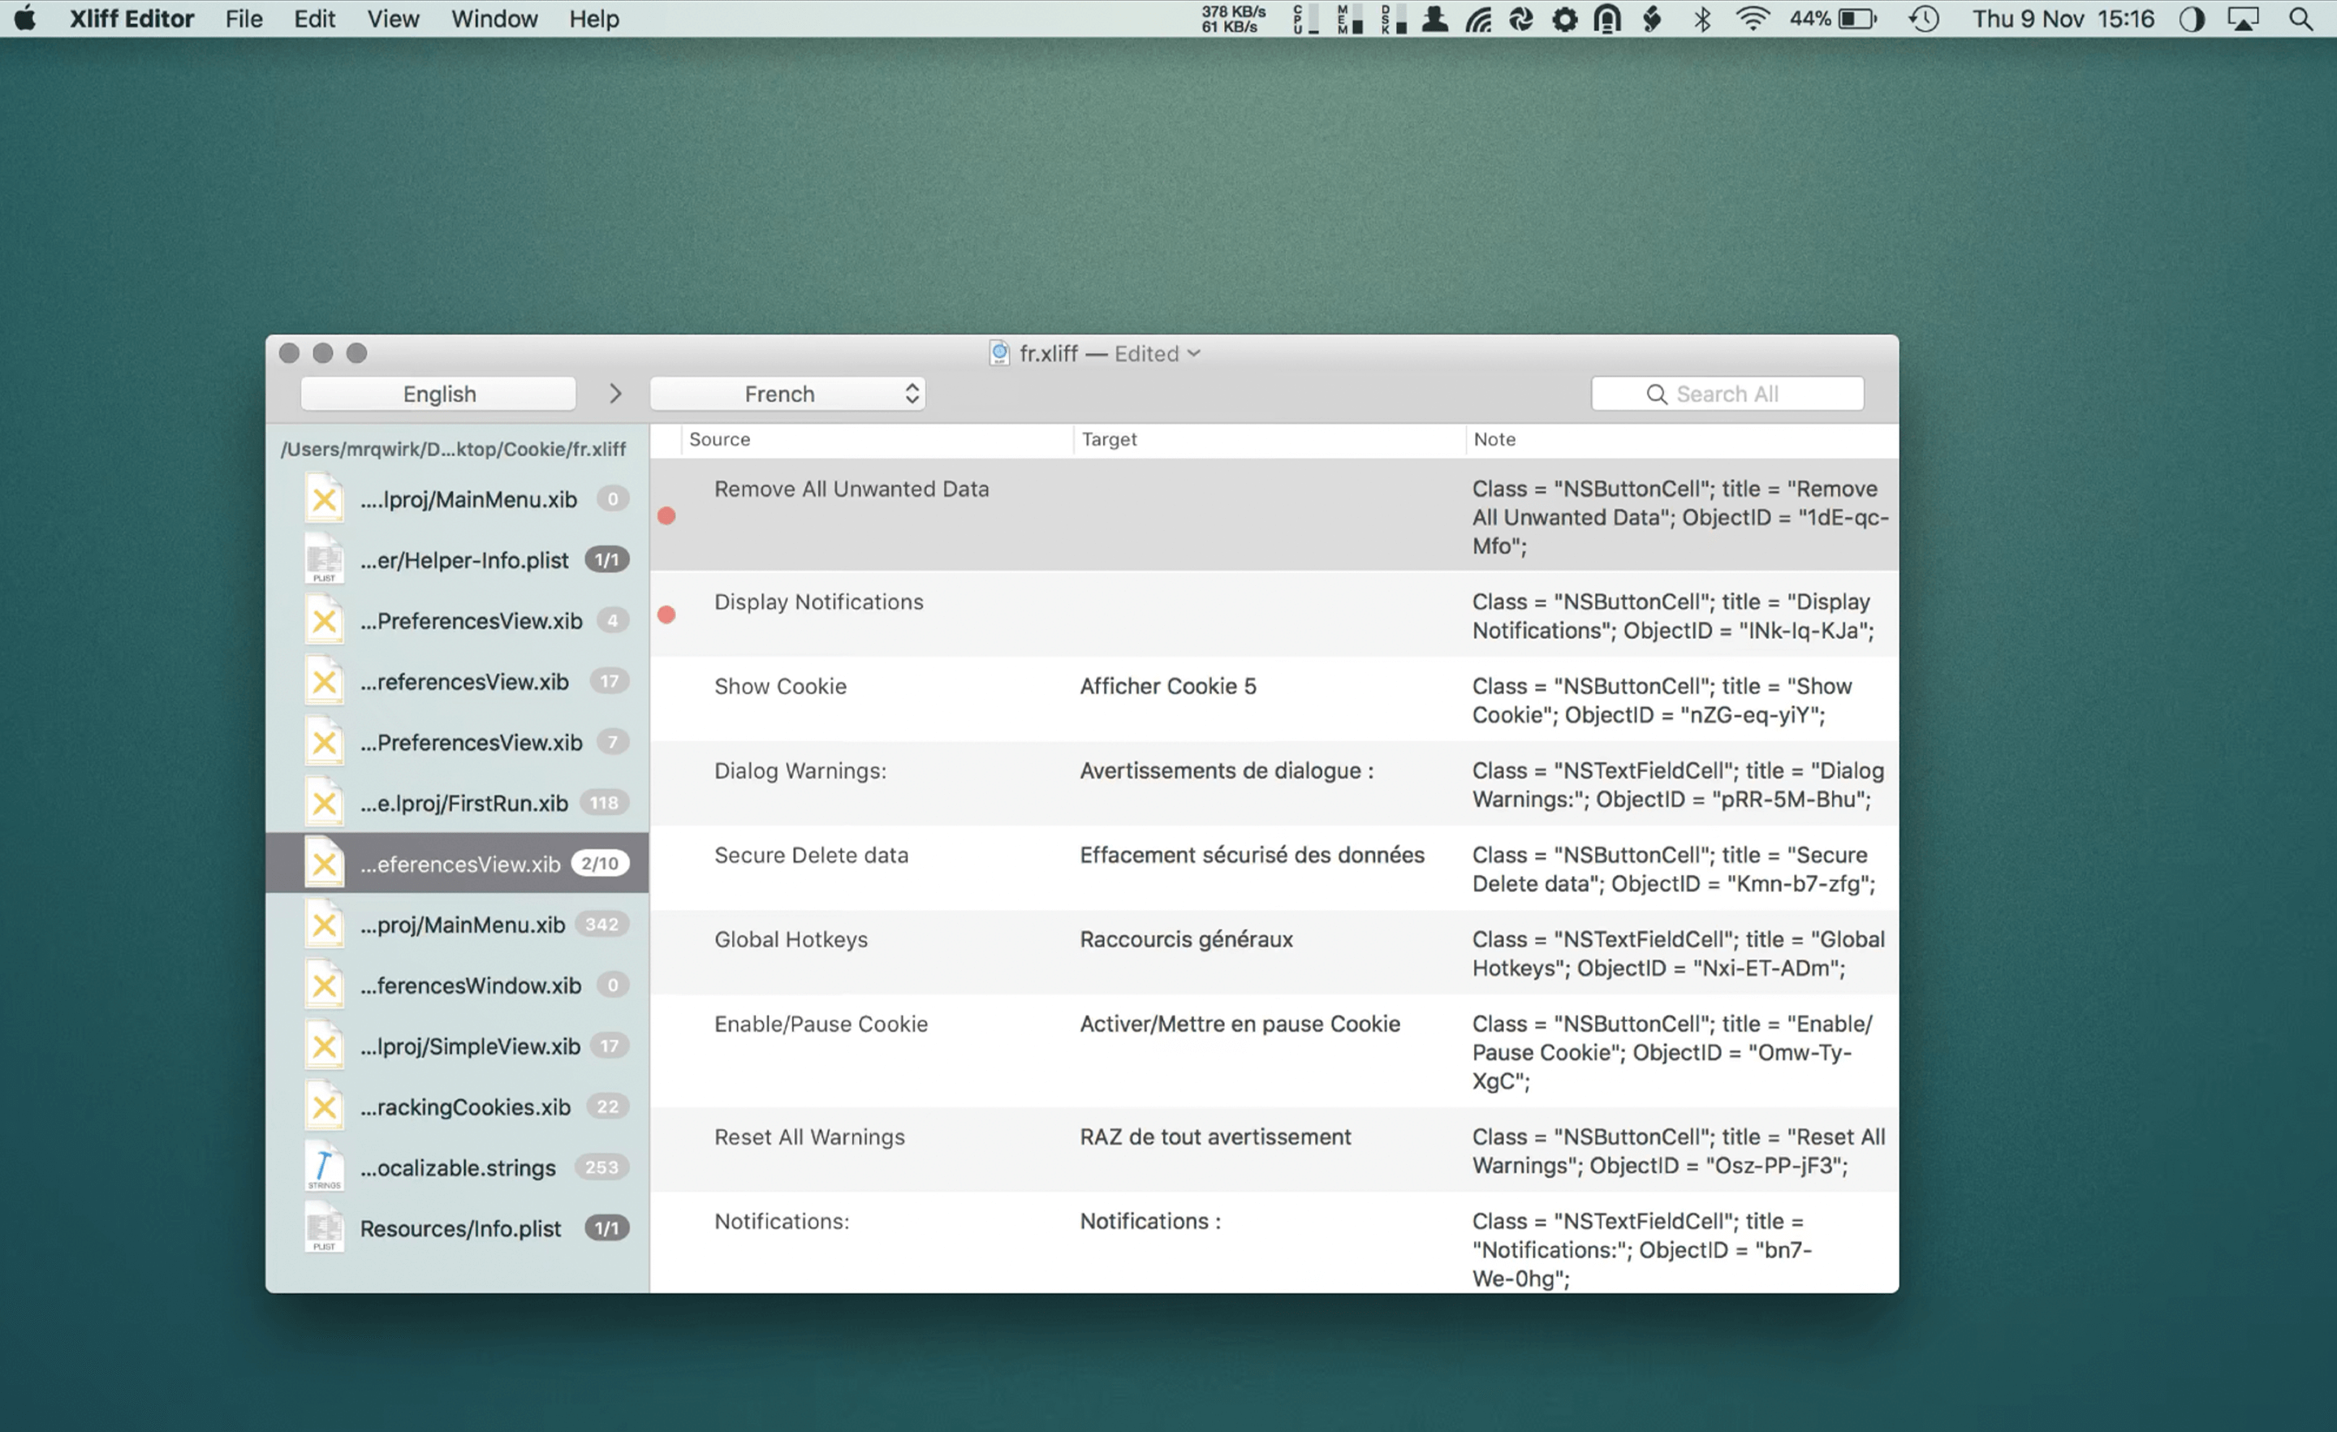Click the red error icon next to Remove All Unwanted Data

point(666,515)
